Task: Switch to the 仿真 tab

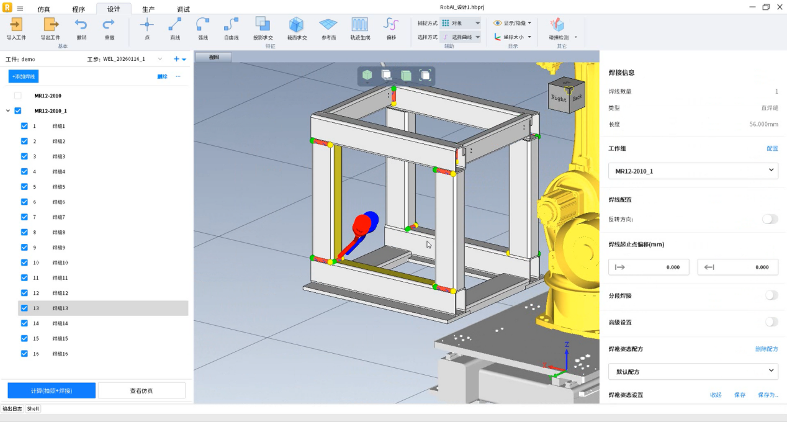Action: click(x=44, y=9)
